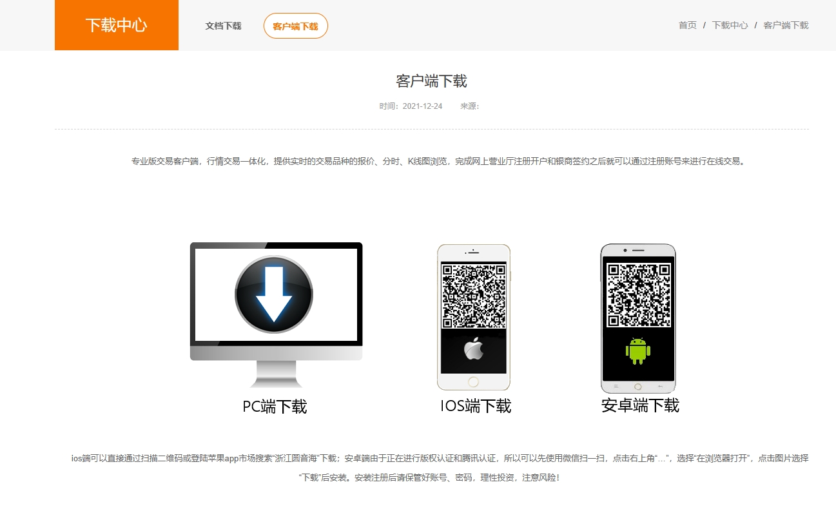Click the 客户端下载 page title
The width and height of the screenshot is (836, 509).
click(x=431, y=81)
